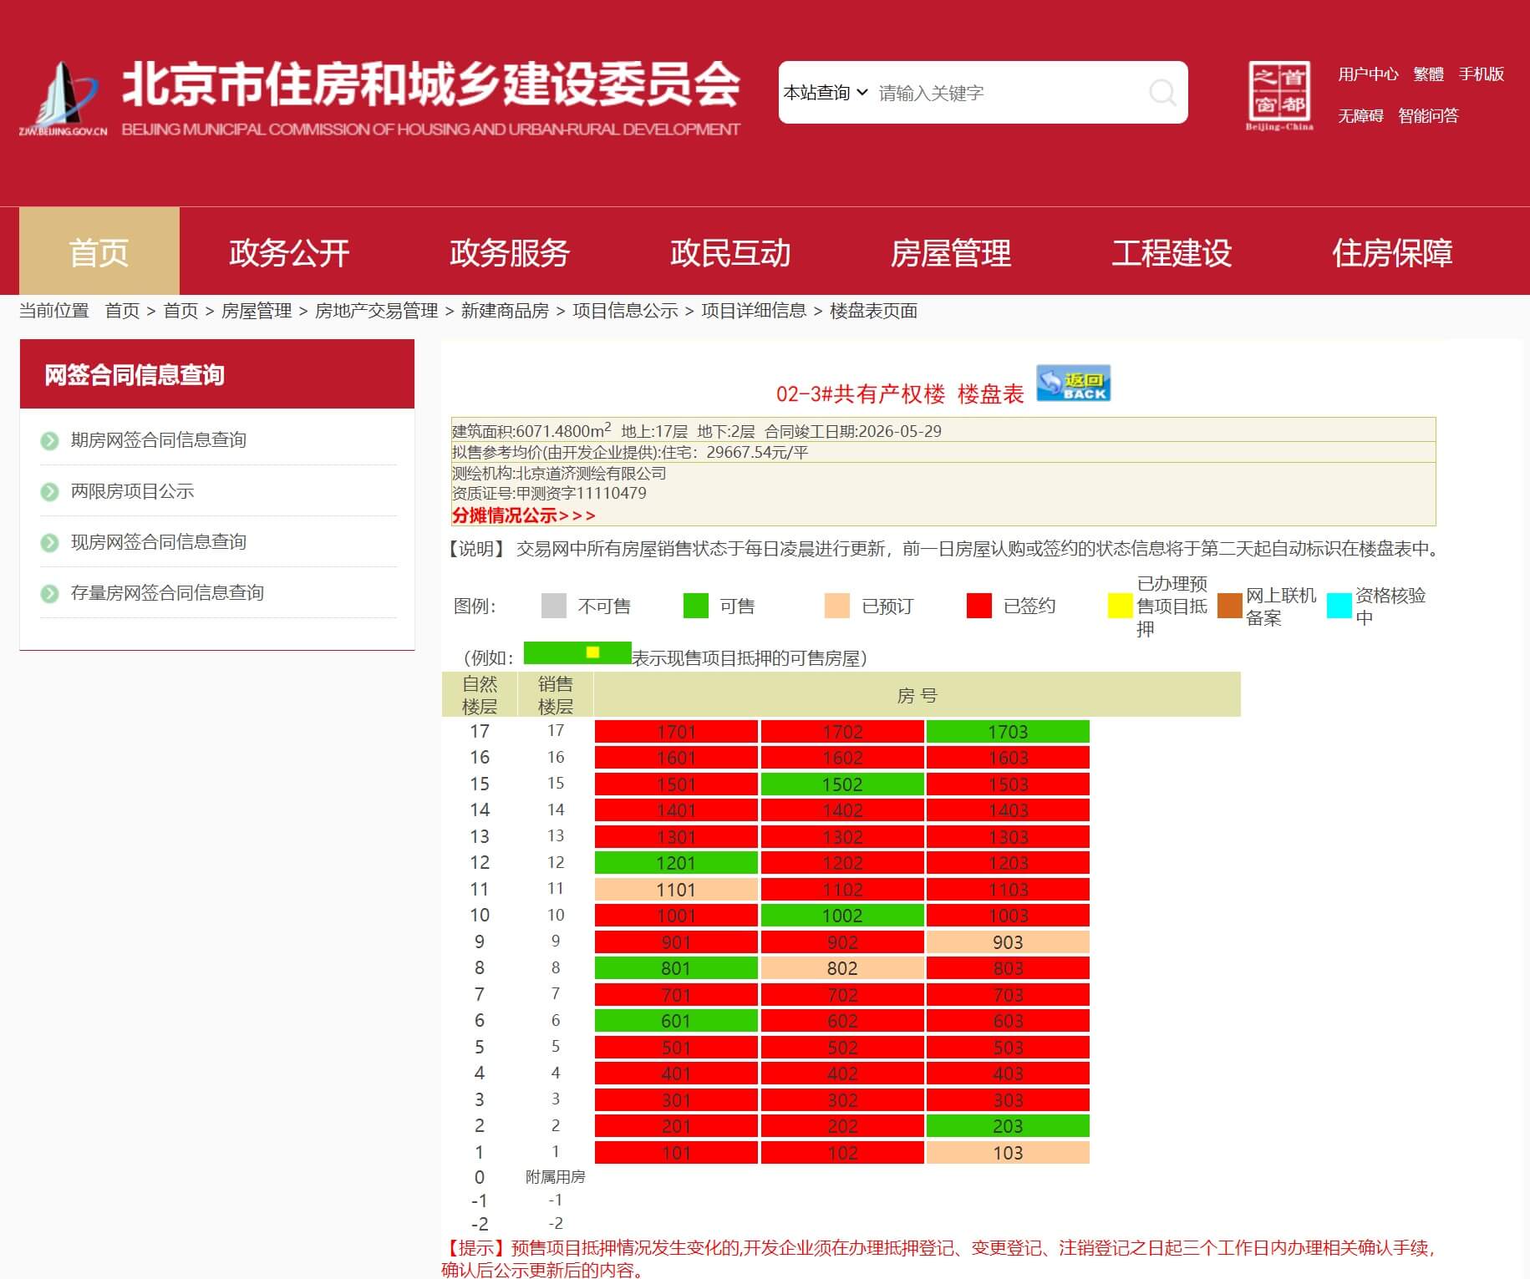Open the 本站查询 search scope dropdown

pyautogui.click(x=825, y=93)
